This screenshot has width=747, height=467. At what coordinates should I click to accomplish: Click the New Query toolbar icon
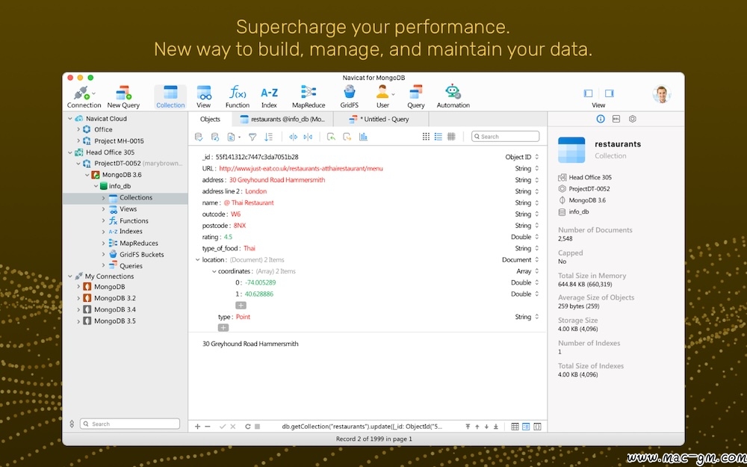click(123, 96)
